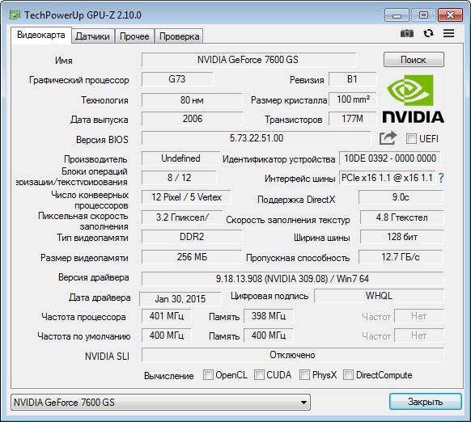Click the digital signature field WHQL
This screenshot has height=422, width=471.
pyautogui.click(x=379, y=296)
